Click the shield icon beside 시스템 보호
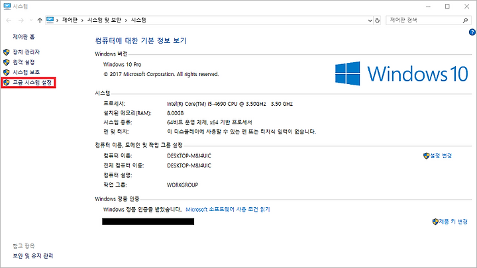 [x=7, y=72]
